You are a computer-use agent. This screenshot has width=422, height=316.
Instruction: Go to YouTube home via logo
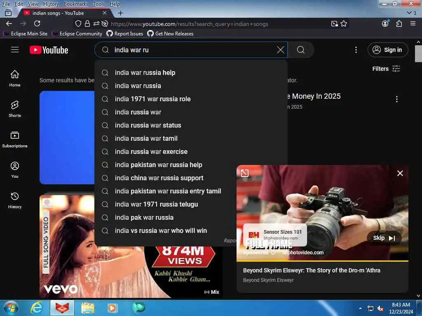49,50
